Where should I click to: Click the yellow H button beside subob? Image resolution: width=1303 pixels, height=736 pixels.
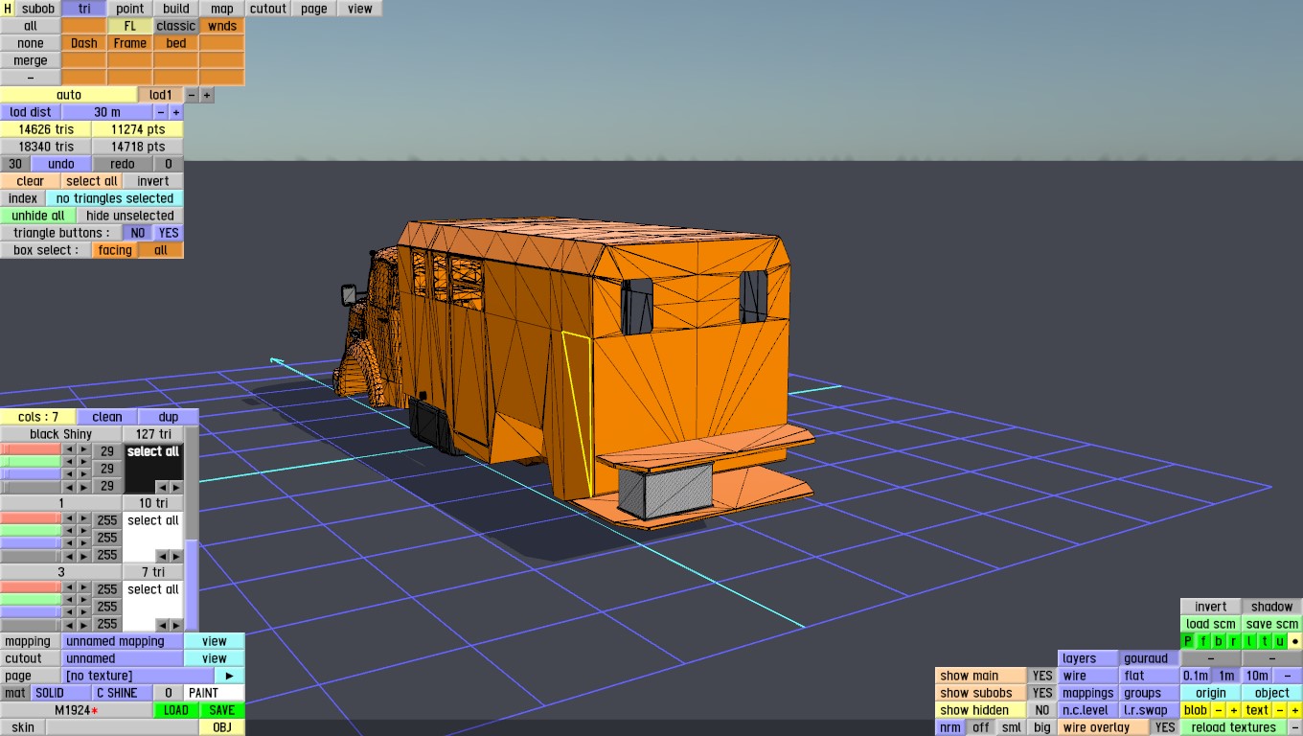point(8,9)
